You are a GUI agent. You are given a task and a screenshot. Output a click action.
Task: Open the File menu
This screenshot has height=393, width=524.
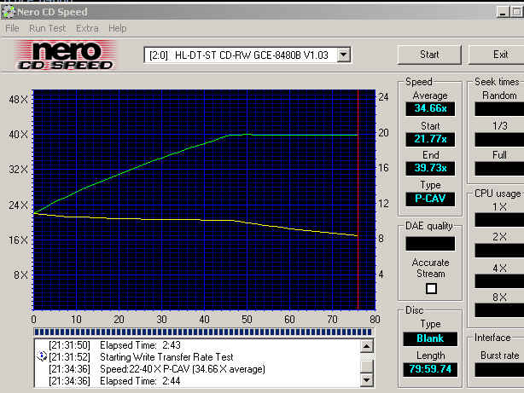click(12, 28)
